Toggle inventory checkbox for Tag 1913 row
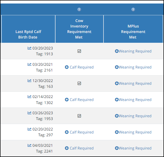The height and width of the screenshot is (157, 164). (79, 51)
